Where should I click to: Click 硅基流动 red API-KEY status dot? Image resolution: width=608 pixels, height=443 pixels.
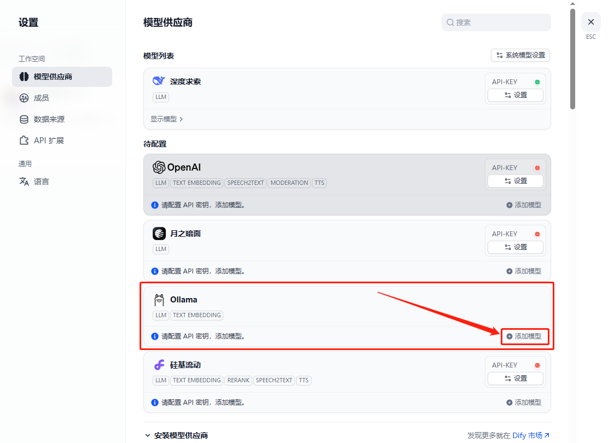[537, 365]
